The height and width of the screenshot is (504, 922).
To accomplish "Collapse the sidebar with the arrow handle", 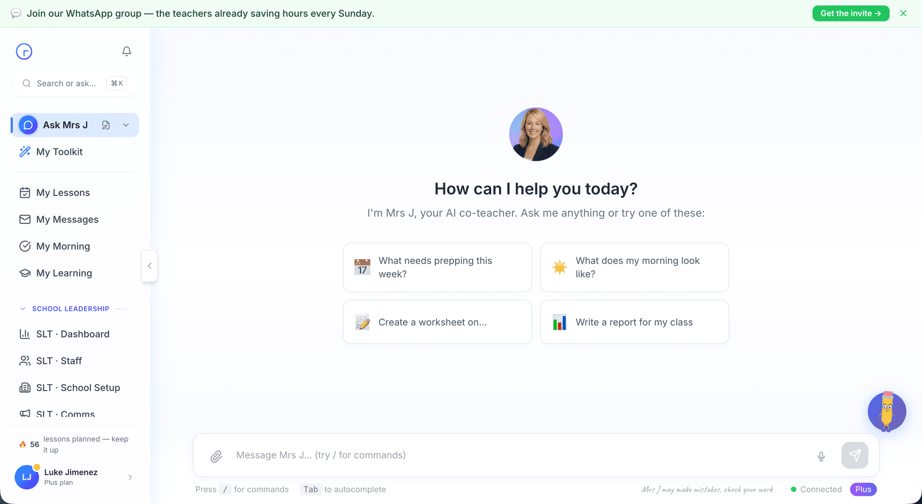I will (x=149, y=266).
